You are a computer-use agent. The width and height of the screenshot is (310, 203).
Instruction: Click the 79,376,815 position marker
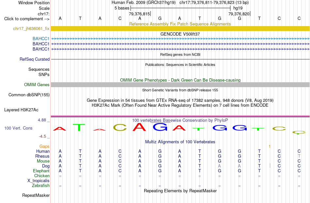pyautogui.click(x=139, y=14)
